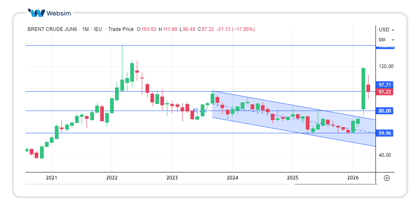Click the red 97.22 current price tag
Viewport: 420px width, 210px height.
385,92
